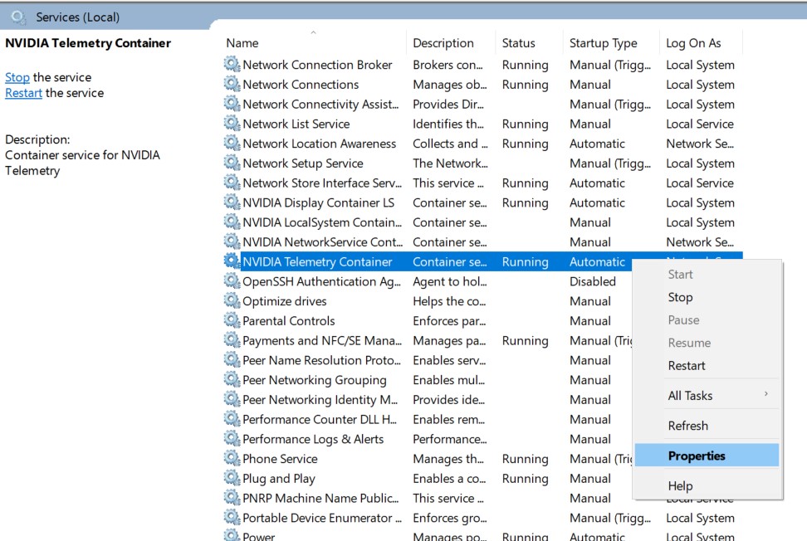Image resolution: width=807 pixels, height=541 pixels.
Task: Click gear icon of Peer Networking Identity Manager
Action: click(x=232, y=399)
